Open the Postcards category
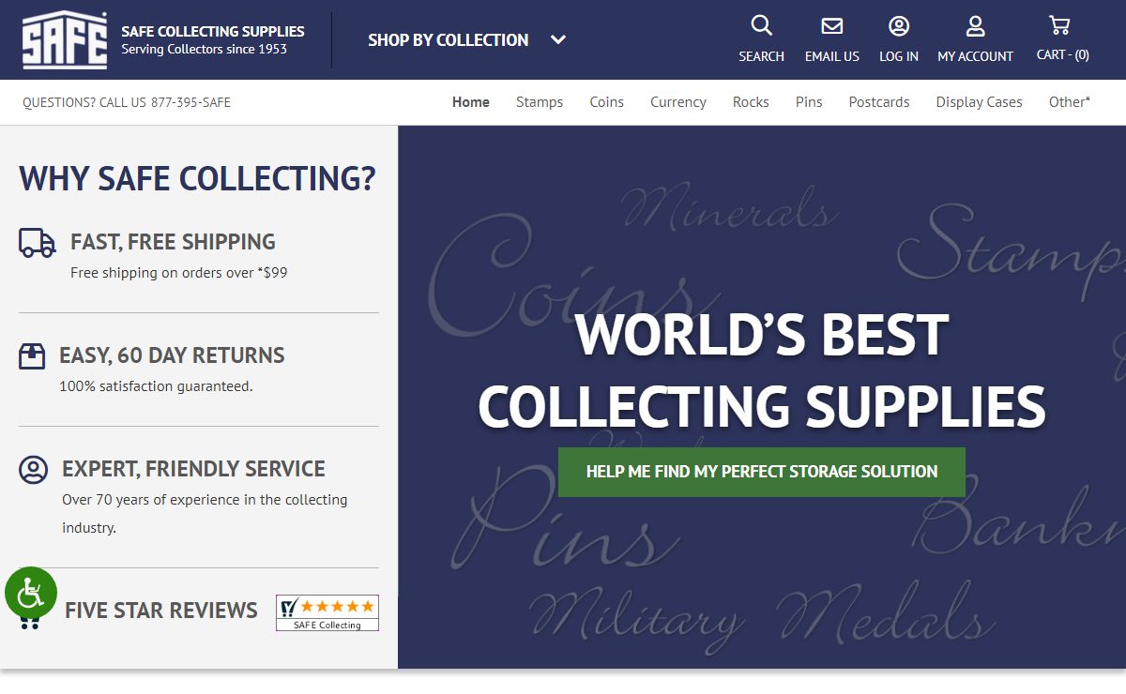1126x694 pixels. (879, 102)
